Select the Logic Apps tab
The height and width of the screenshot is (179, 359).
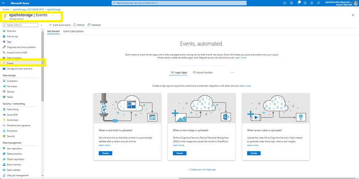point(179,72)
